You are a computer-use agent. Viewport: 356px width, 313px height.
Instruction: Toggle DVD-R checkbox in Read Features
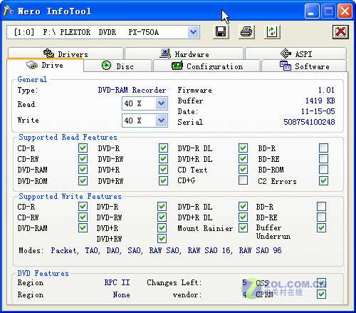point(163,148)
